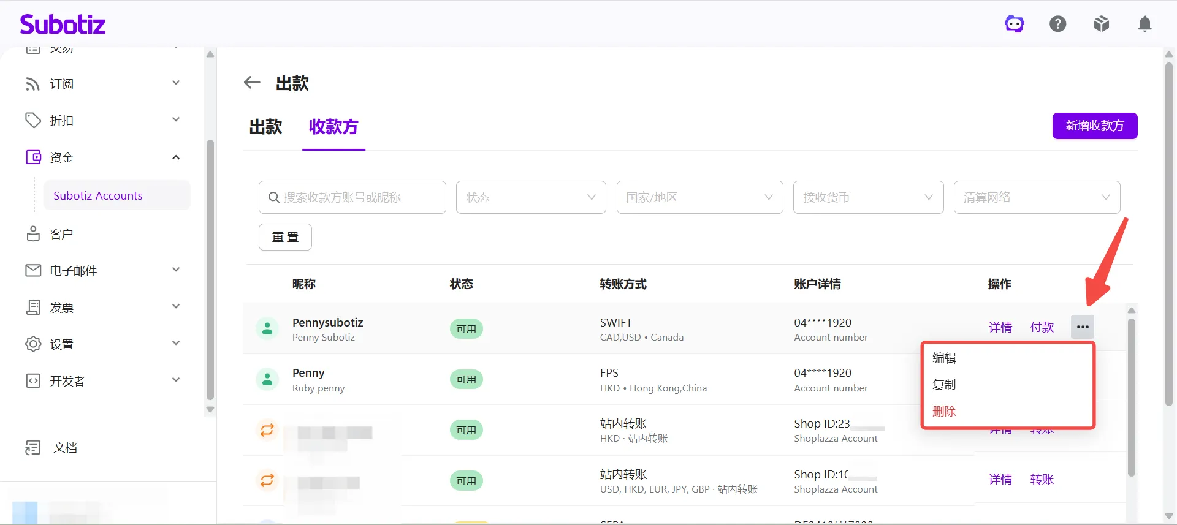Collapse the 资金 menu chevron

click(x=176, y=157)
